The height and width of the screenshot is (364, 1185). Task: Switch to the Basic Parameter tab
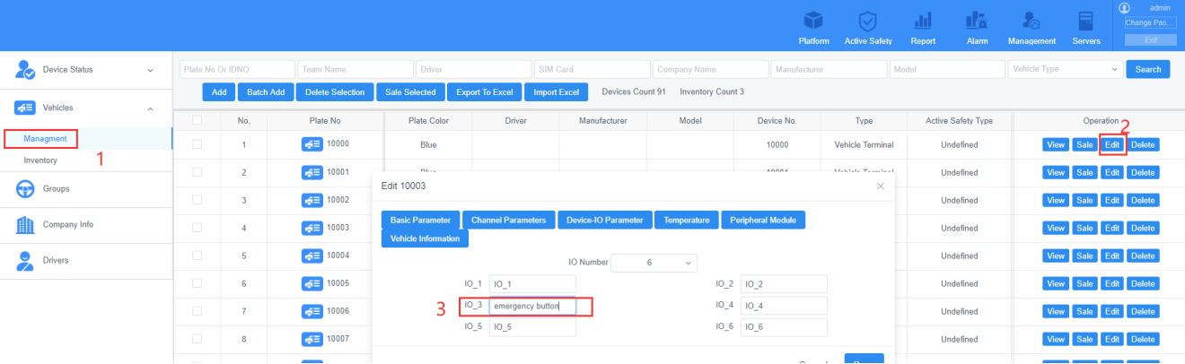(x=421, y=220)
